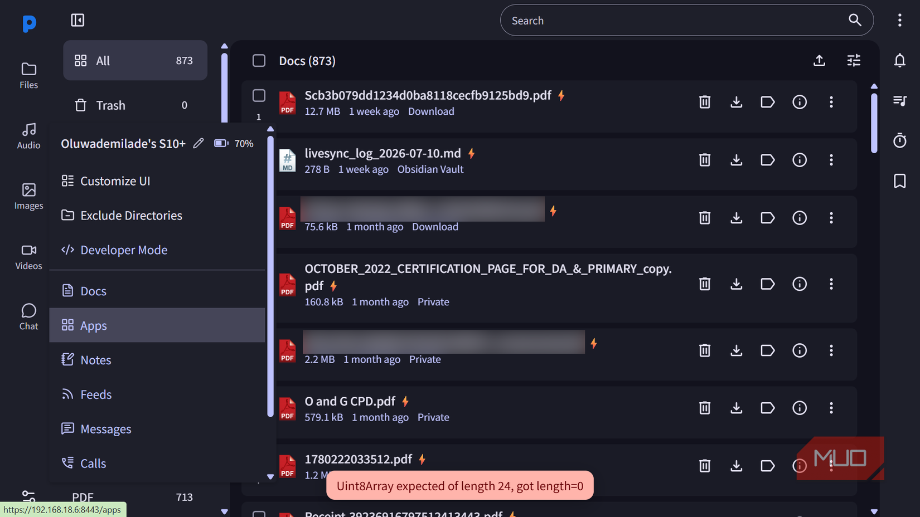This screenshot has height=517, width=920.
Task: Open the timer icon in right rail
Action: 899,140
